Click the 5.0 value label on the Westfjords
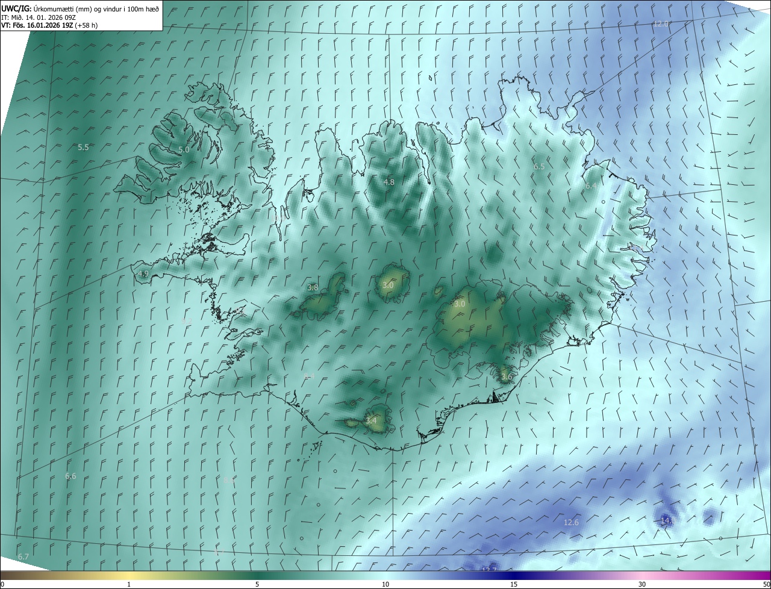 [x=184, y=149]
